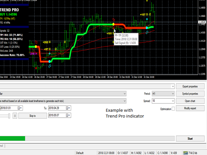Click the Signals: 32 statistic
This screenshot has width=207, height=155.
tap(5, 31)
